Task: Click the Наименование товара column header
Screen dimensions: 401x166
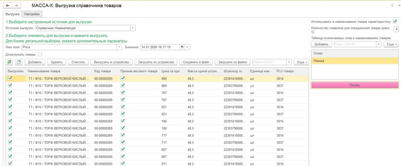Action: point(44,71)
